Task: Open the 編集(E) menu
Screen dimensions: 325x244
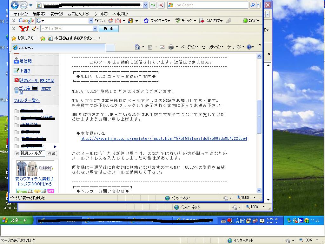Action: pos(39,14)
